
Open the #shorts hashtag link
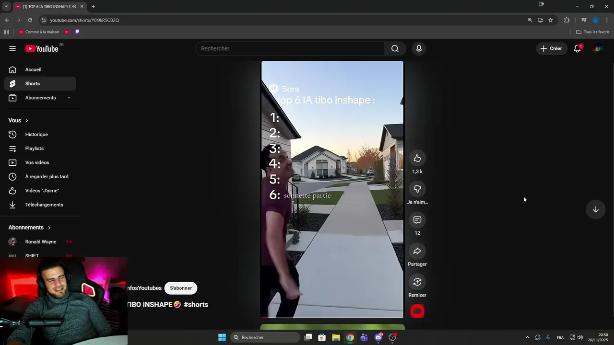tap(196, 305)
